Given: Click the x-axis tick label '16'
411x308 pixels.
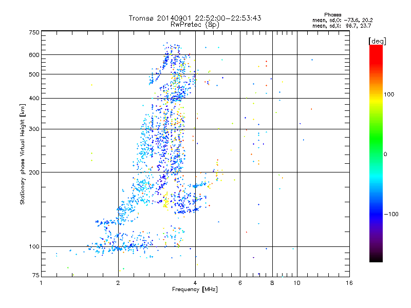Looking at the screenshot, I should click(349, 283).
